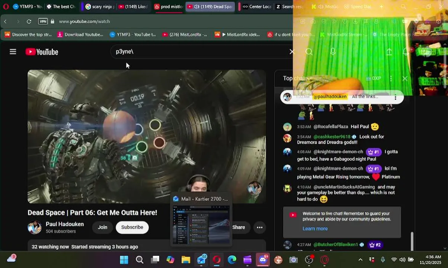Open 'MistLordRx idek...' bookmark

[x=237, y=35]
